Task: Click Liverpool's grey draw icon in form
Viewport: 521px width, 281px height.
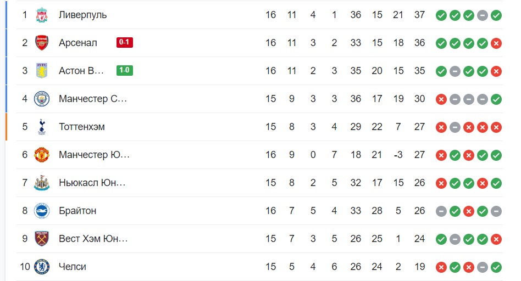Action: [483, 15]
